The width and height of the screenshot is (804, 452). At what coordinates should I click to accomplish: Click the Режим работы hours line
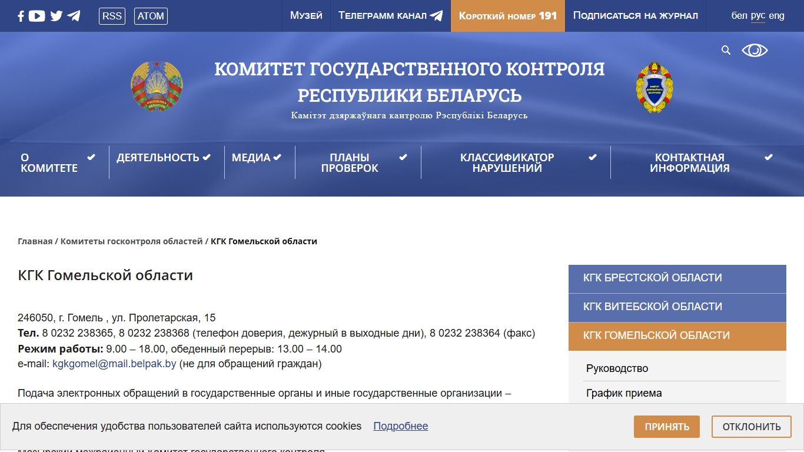pyautogui.click(x=180, y=349)
